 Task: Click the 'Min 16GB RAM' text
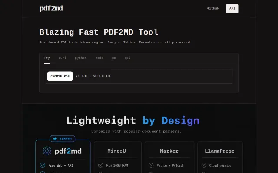[117, 165]
